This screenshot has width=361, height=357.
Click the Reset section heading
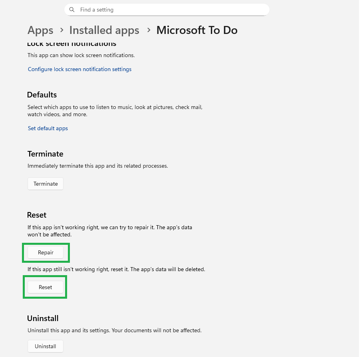(x=37, y=215)
